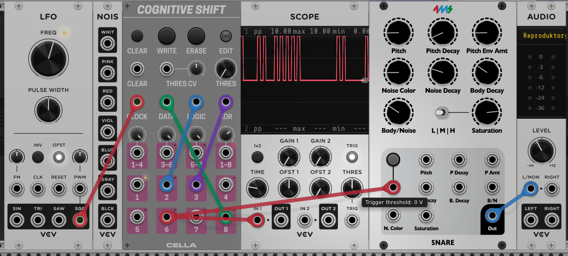568x256 pixels.
Task: Click the Snare Saturation CV jack
Action: coord(426,215)
